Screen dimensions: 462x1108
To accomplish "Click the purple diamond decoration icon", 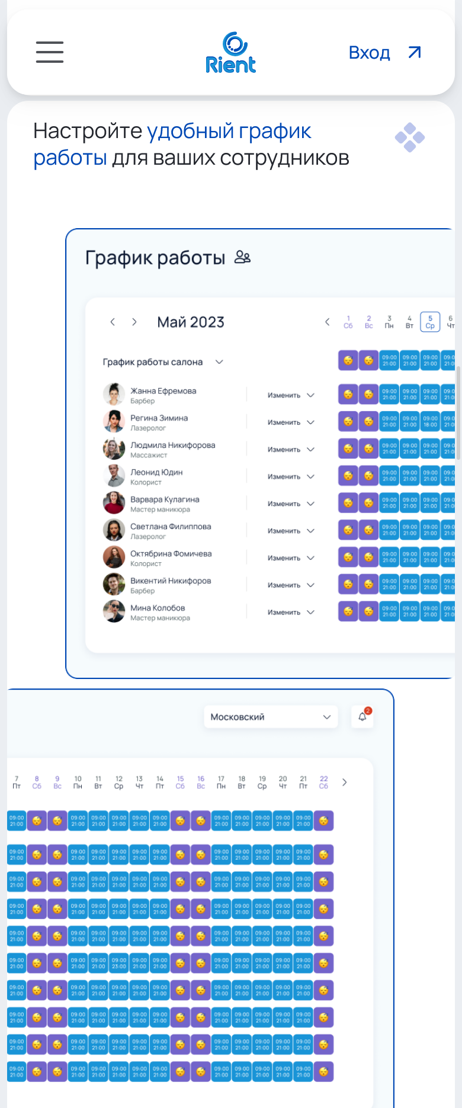I will point(410,137).
